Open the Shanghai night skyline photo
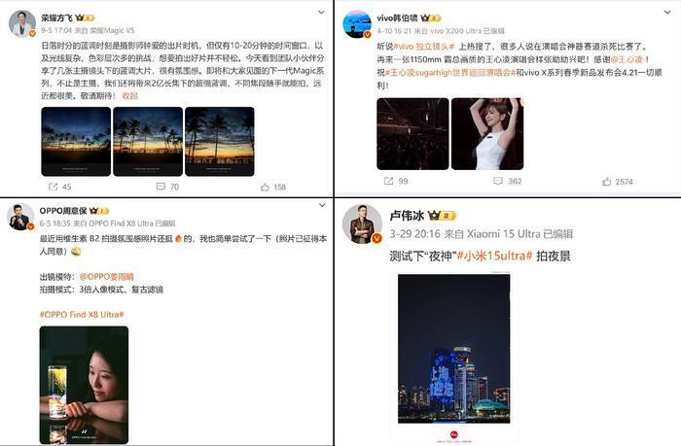The height and width of the screenshot is (446, 681). pyautogui.click(x=454, y=349)
